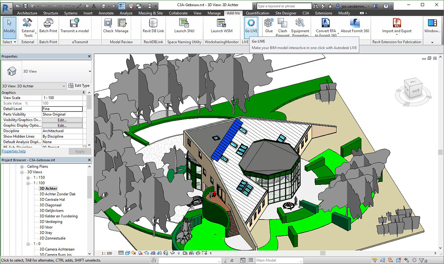This screenshot has height=264, width=444.
Task: Click the Modify tool in the ribbon
Action: 9,27
